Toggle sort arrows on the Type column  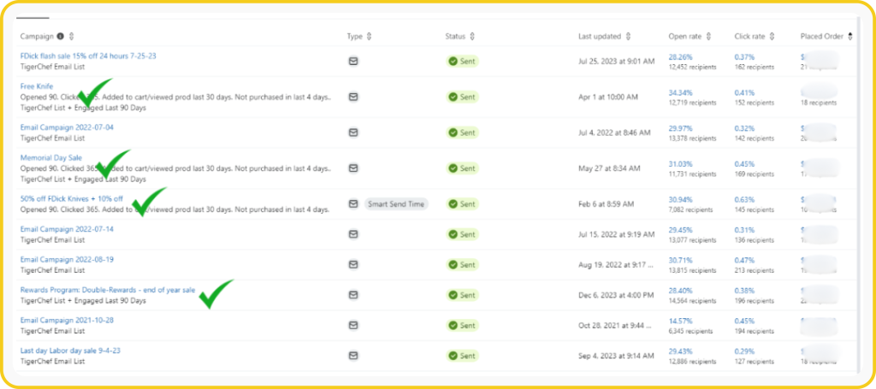tap(370, 36)
